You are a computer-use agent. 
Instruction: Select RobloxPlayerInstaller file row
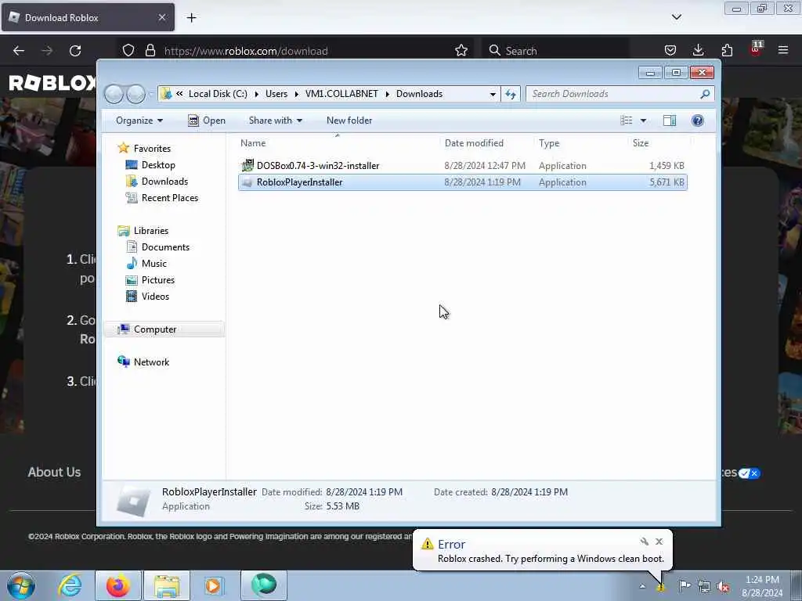(462, 182)
